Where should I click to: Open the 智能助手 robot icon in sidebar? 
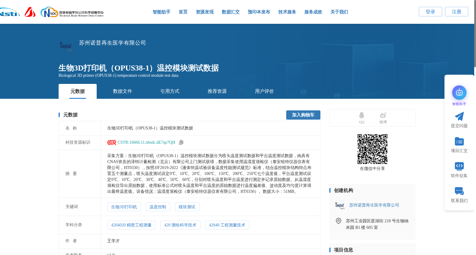pyautogui.click(x=459, y=93)
